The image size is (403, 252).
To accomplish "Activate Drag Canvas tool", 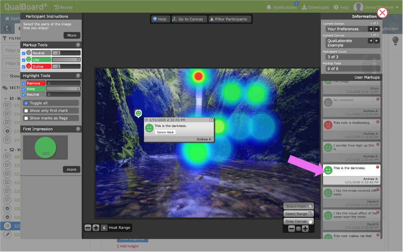I will [x=298, y=221].
